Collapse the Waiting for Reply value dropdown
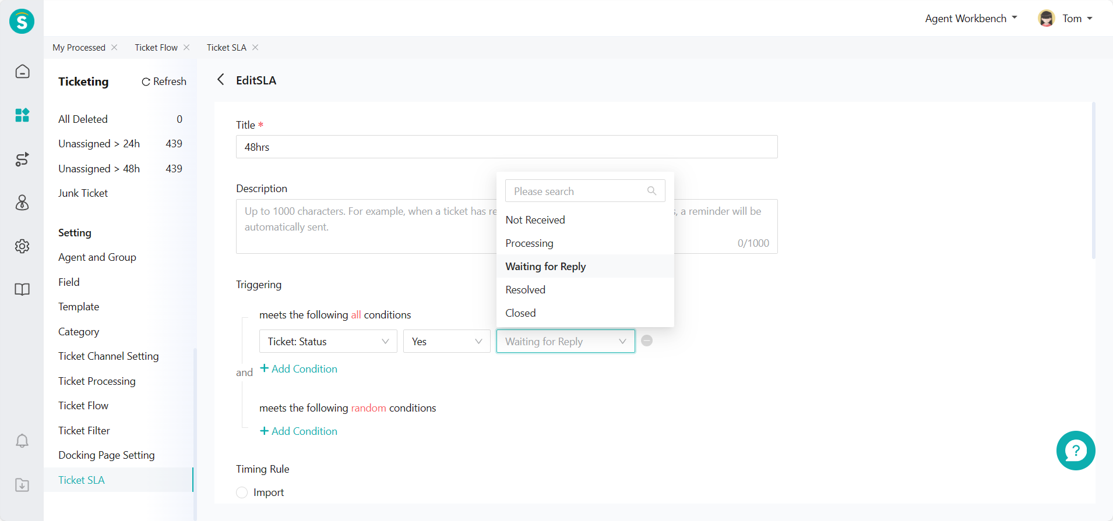 click(565, 341)
